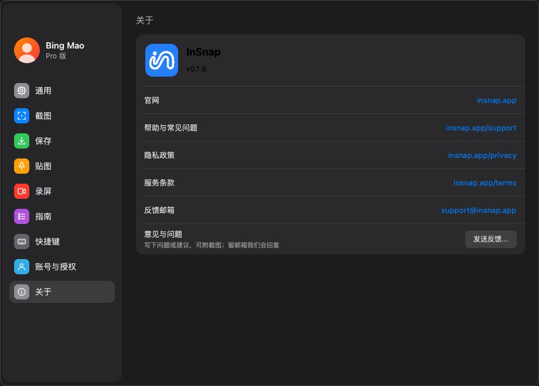Click the keyboard icon for 快捷键
The width and height of the screenshot is (539, 386).
pyautogui.click(x=22, y=241)
